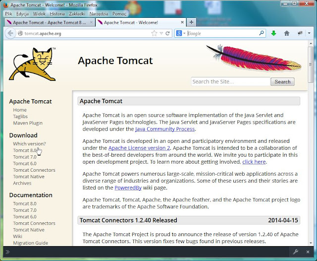Open Maven Plugin sidebar link
The image size is (317, 261).
pos(28,123)
